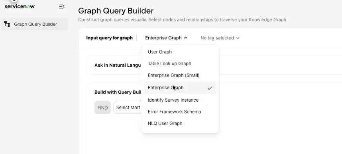The image size is (342, 154).
Task: Collapse the Enterprise Graph dropdown
Action: click(x=166, y=38)
